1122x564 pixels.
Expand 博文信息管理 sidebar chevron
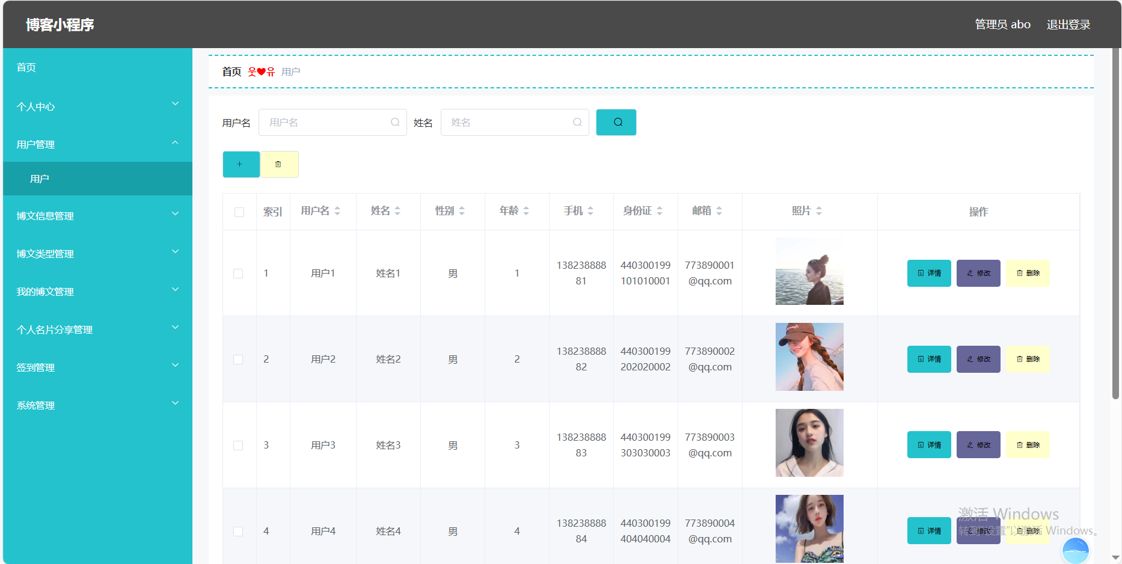[x=176, y=213]
